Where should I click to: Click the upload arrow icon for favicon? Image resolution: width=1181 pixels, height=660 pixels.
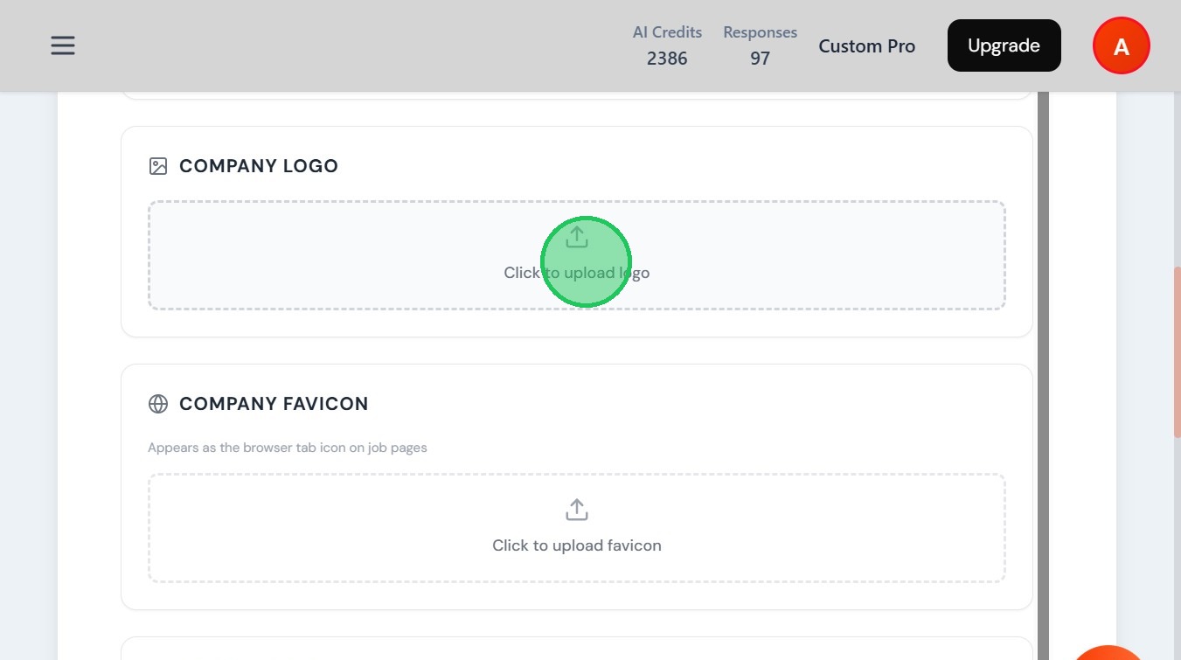tap(577, 510)
